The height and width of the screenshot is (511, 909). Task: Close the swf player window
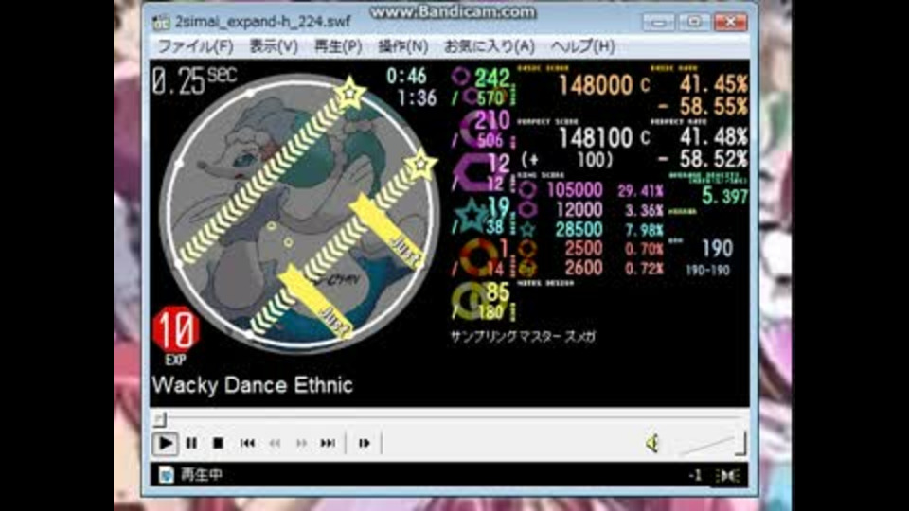point(730,22)
